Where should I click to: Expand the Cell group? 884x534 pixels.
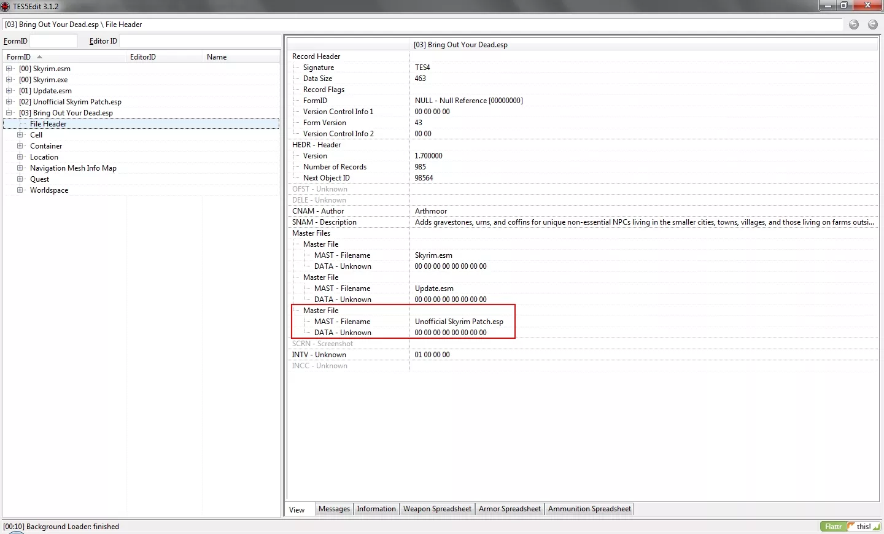(x=20, y=135)
